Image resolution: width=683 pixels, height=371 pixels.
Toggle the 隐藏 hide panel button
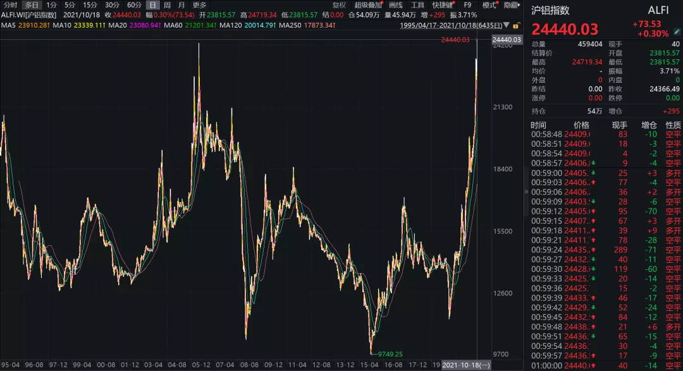point(512,5)
